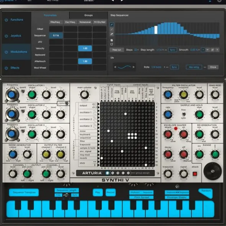This screenshot has width=226, height=226.
Task: Switch to the Groups tab
Action: tap(88, 15)
